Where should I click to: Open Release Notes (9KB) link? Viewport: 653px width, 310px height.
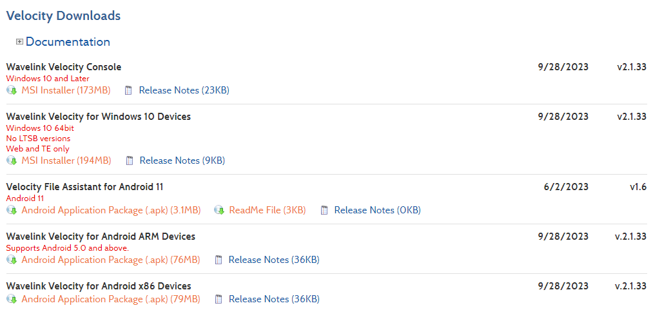pyautogui.click(x=182, y=160)
